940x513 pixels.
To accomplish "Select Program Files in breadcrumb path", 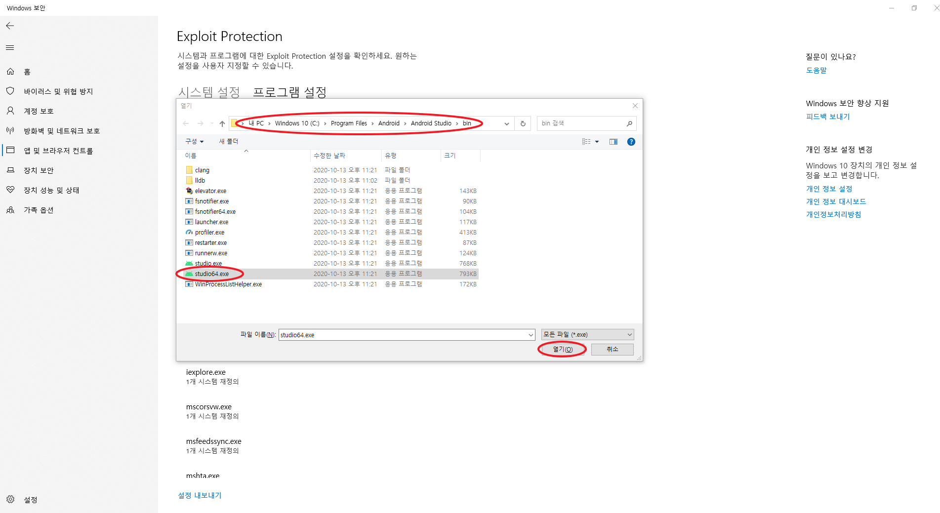I will pyautogui.click(x=349, y=123).
